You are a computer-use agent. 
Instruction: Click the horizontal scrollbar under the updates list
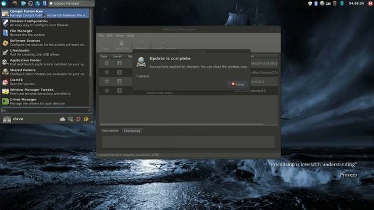coord(182,124)
